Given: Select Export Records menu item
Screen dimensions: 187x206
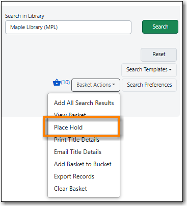Looking at the screenshot, I should pyautogui.click(x=74, y=176).
